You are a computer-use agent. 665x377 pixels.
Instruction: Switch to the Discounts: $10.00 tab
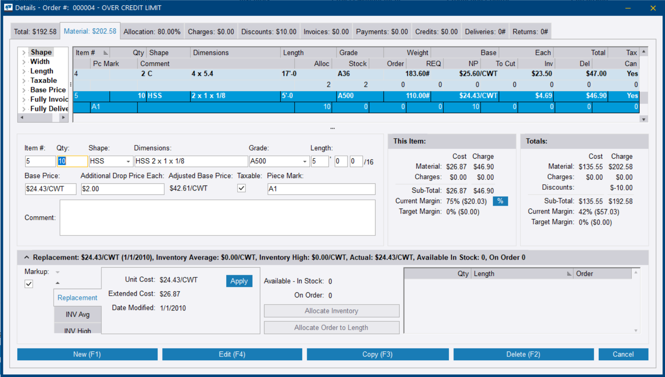click(269, 32)
